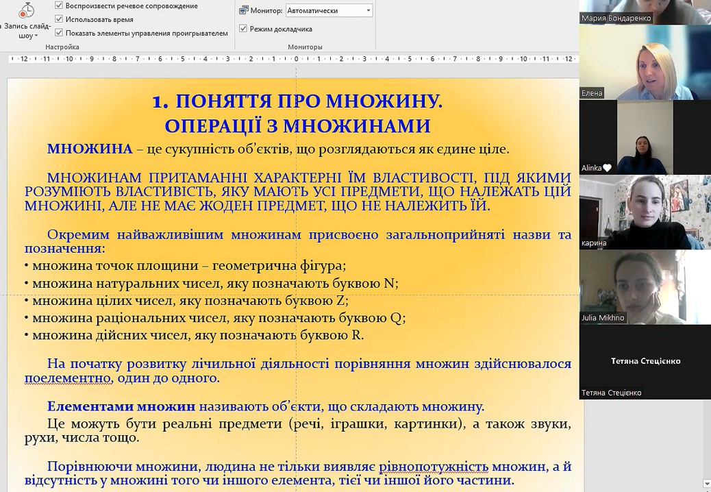The image size is (711, 492).
Task: Click paragraph starting Окремим найважливішим множинам
Action: click(298, 241)
